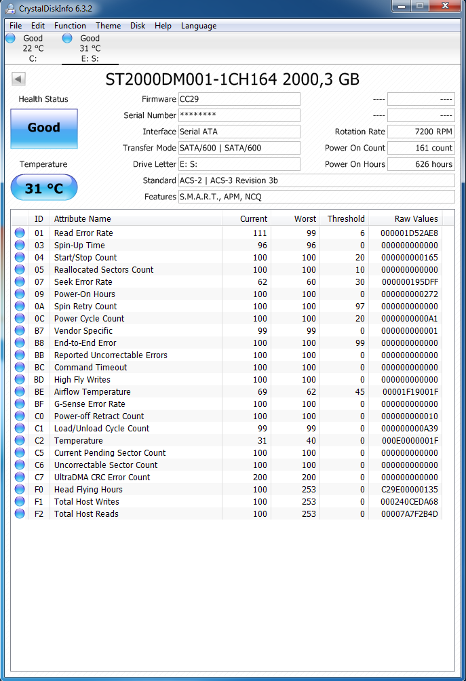Click the Firmware field showing CC29
The height and width of the screenshot is (681, 466).
coord(239,99)
